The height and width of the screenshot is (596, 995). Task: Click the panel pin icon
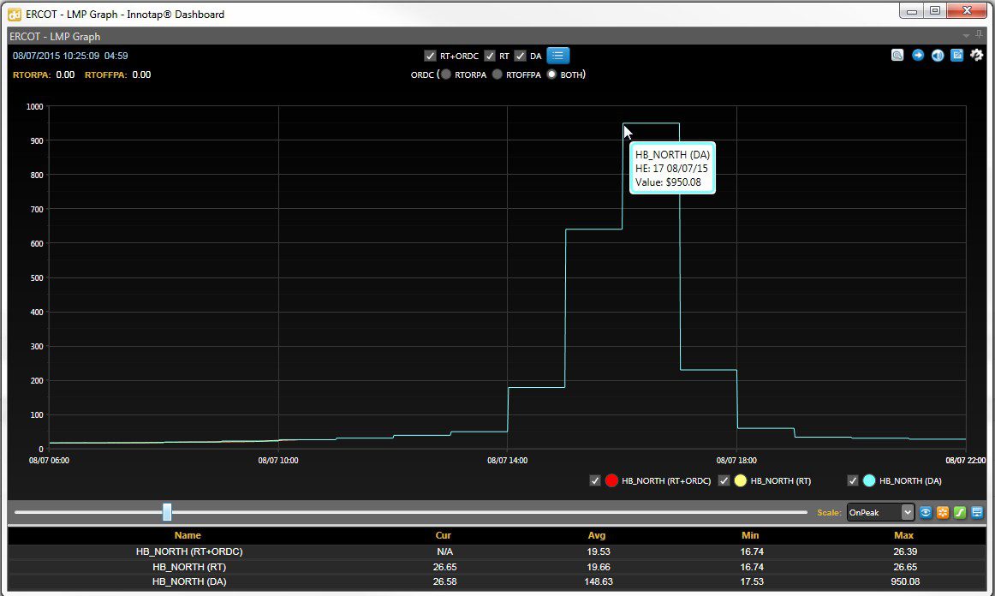point(979,36)
